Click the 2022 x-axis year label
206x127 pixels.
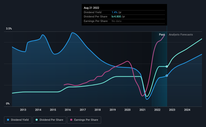[157, 110]
